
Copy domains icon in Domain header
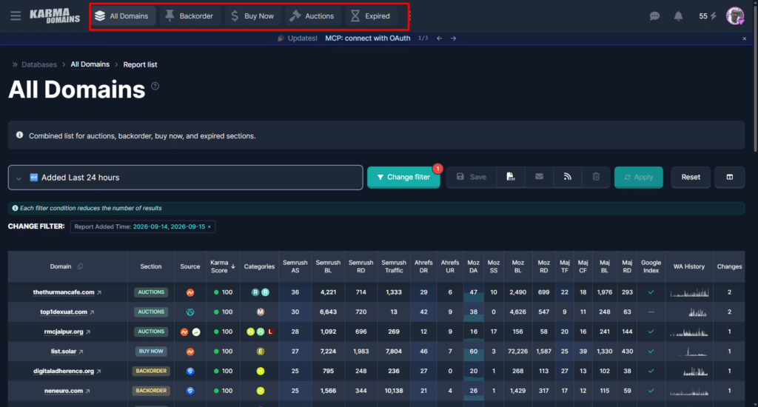coord(80,266)
